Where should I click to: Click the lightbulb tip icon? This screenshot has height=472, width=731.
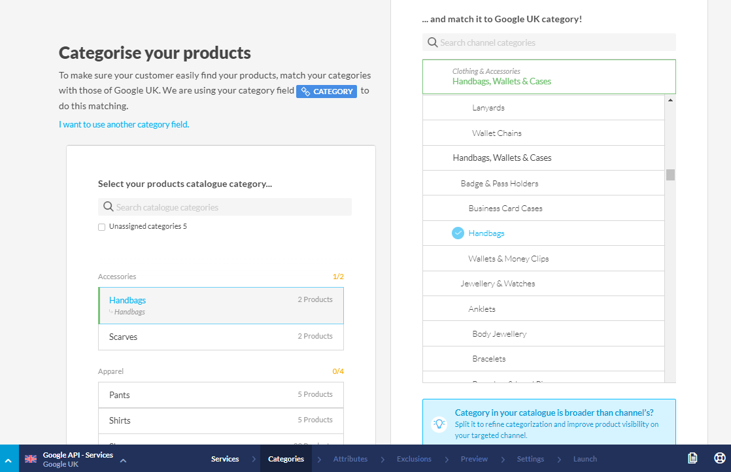pyautogui.click(x=439, y=424)
